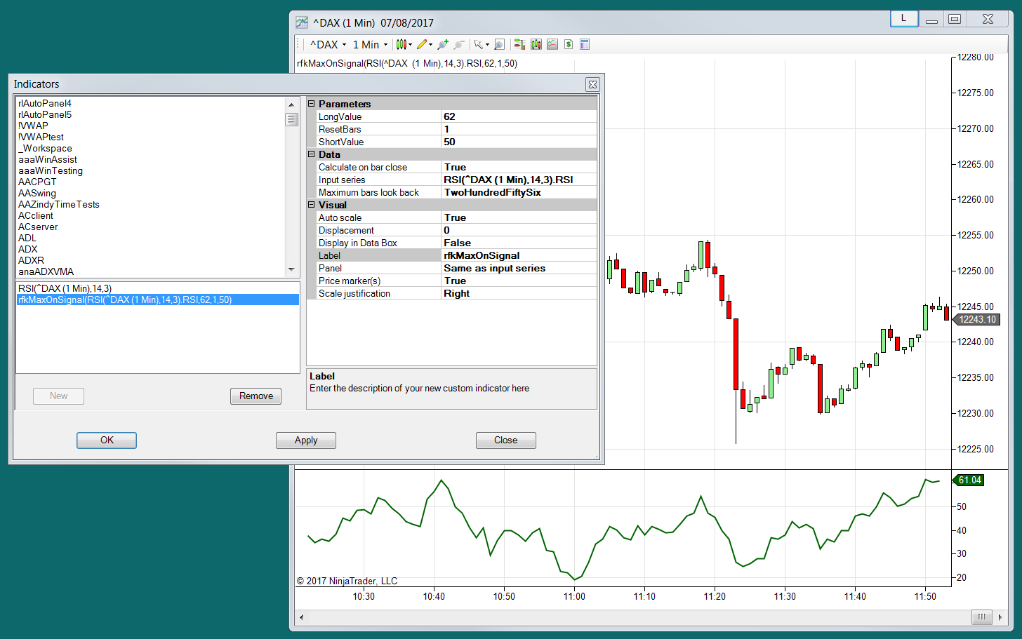Collapse the Parameters section
The height and width of the screenshot is (639, 1022).
click(312, 104)
